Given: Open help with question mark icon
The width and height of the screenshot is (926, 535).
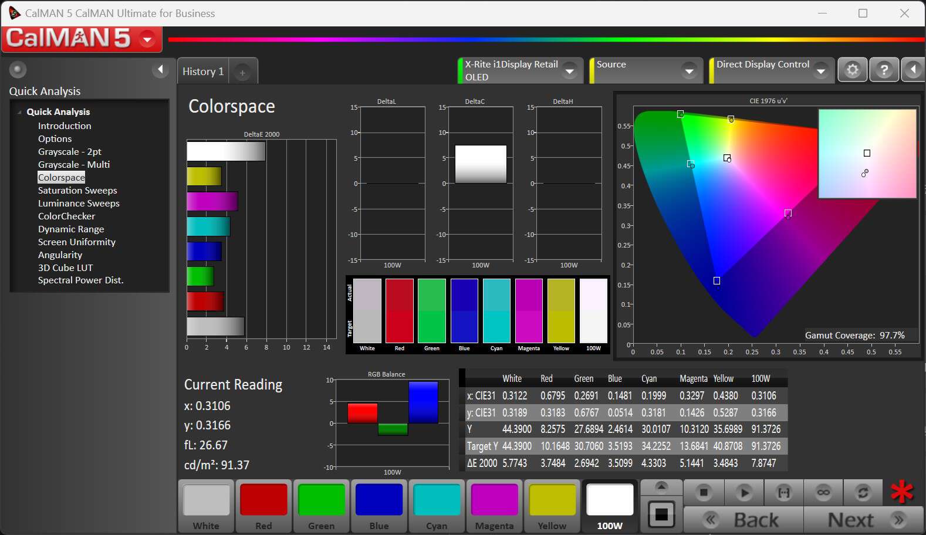Looking at the screenshot, I should [884, 70].
